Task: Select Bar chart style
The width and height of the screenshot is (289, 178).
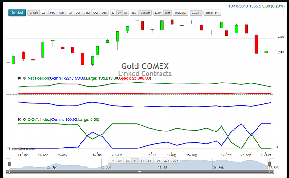Action: (x=135, y=13)
